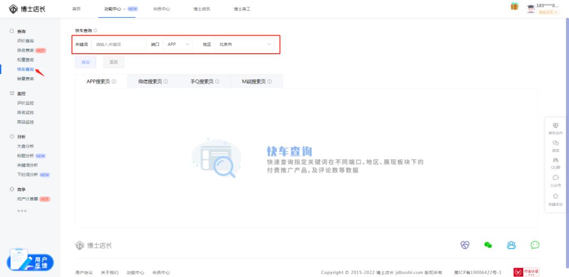This screenshot has width=569, height=277.
Task: Open the 地区 北京市 dropdown
Action: [244, 44]
